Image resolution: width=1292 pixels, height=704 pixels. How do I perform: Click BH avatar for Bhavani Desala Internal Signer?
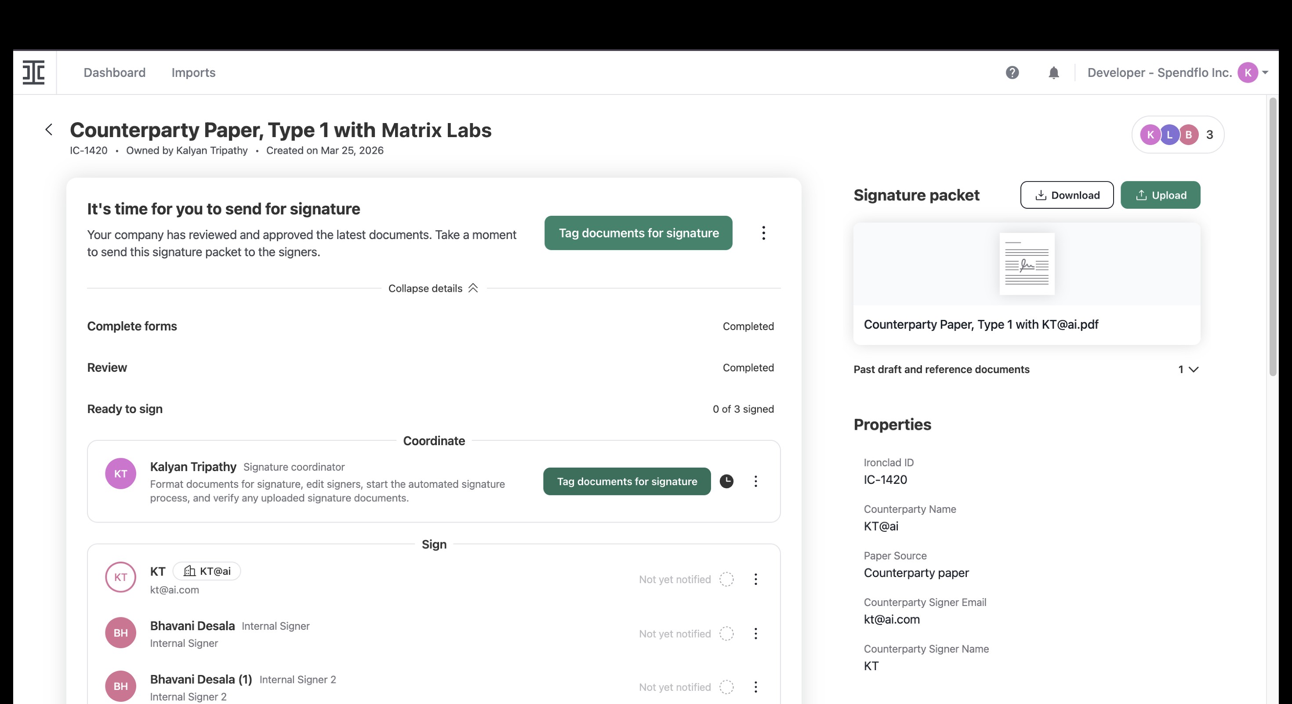click(x=120, y=633)
